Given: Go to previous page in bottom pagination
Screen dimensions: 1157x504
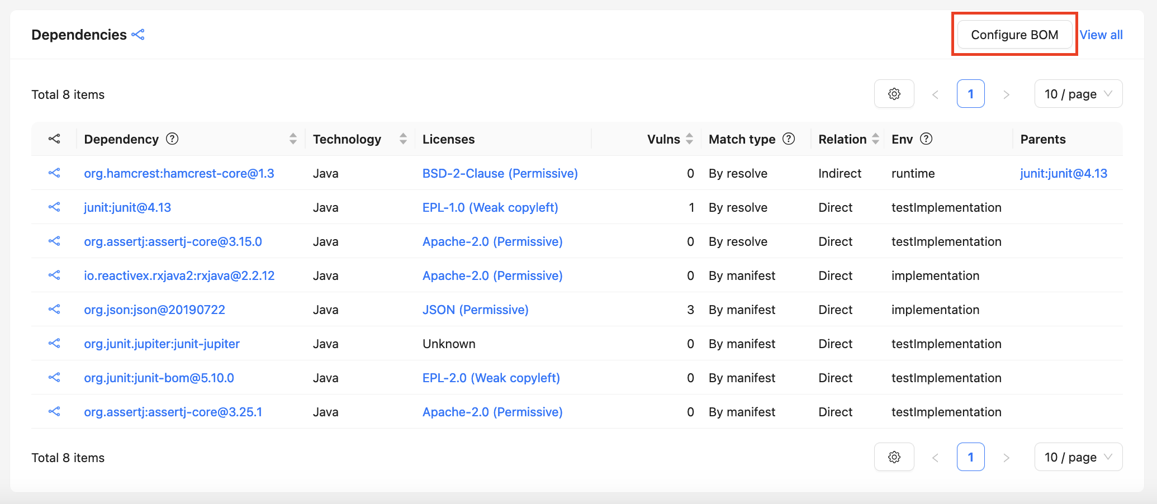Looking at the screenshot, I should 935,458.
